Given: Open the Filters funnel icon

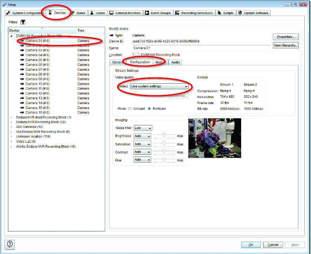Looking at the screenshot, I should tap(23, 22).
